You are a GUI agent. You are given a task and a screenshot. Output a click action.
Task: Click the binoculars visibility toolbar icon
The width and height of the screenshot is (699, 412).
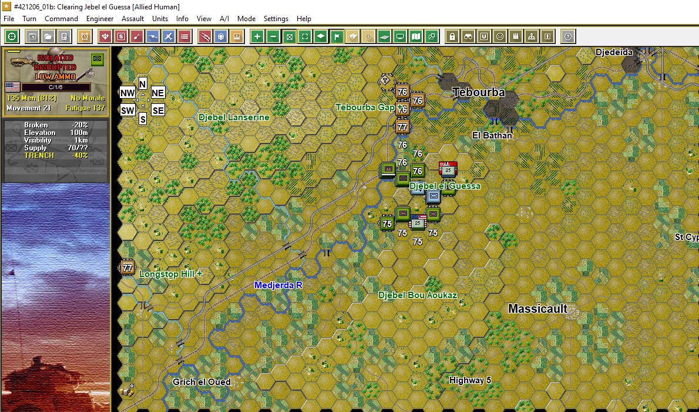tap(468, 36)
